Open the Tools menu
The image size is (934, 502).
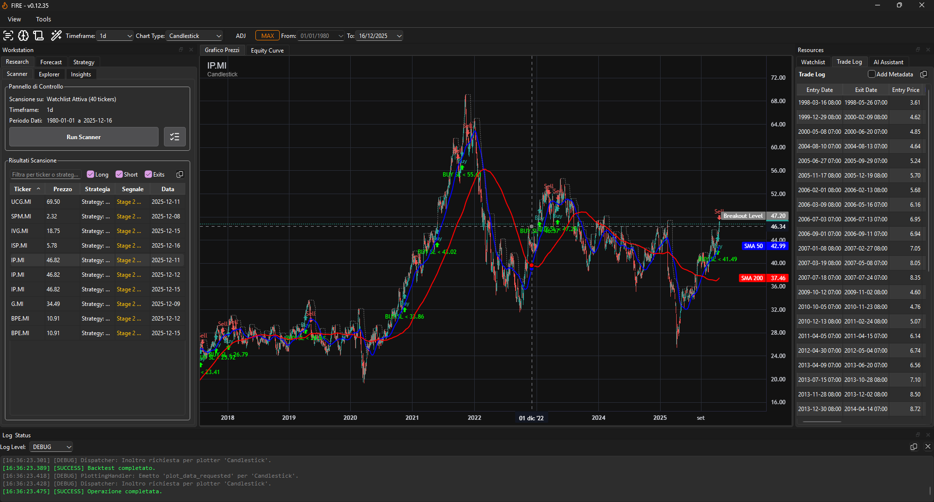[x=43, y=19]
